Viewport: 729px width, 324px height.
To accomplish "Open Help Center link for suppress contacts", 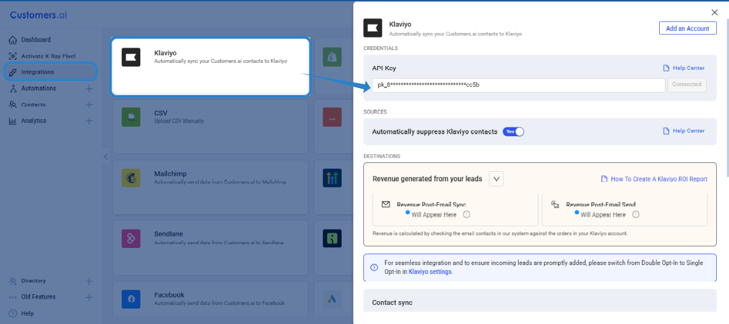I will tap(684, 131).
